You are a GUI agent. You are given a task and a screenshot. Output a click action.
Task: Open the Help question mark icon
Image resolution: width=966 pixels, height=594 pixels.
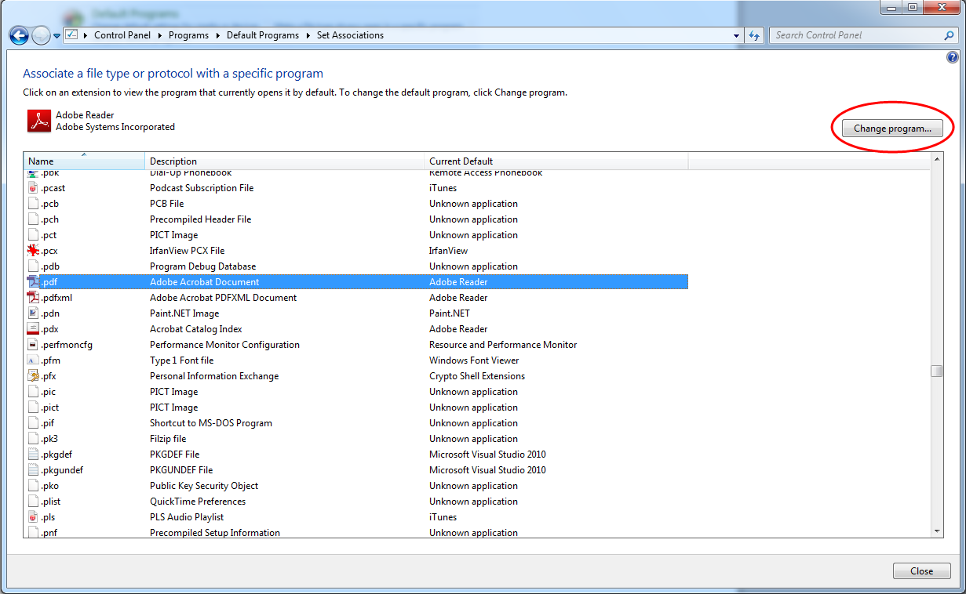pos(953,57)
